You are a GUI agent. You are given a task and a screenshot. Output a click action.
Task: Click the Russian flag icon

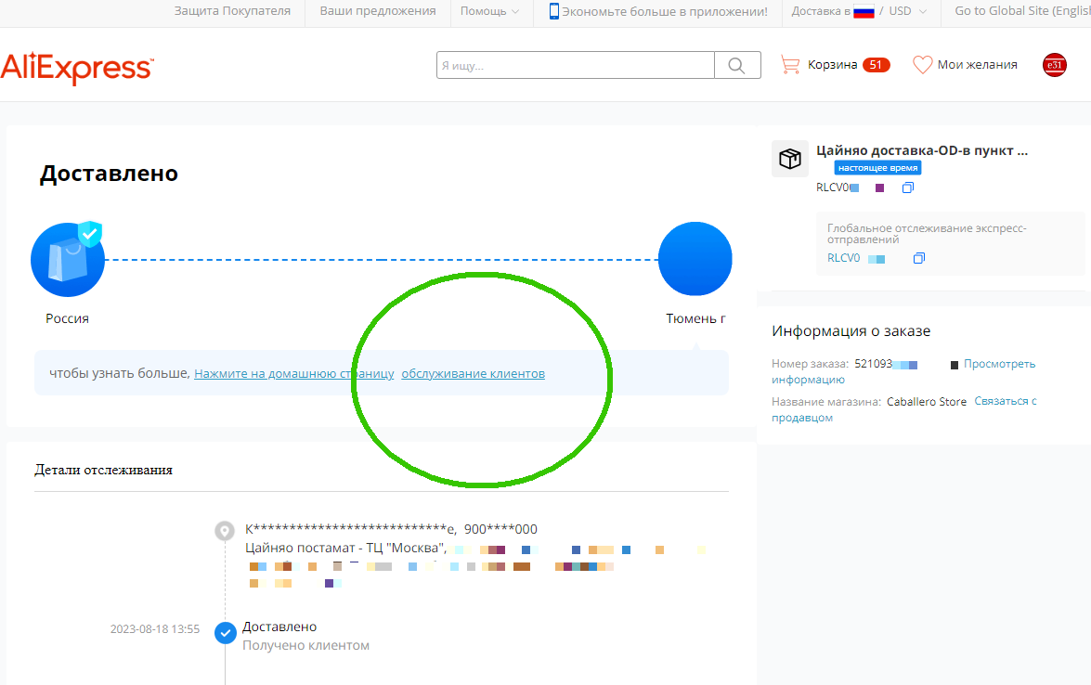(x=864, y=11)
